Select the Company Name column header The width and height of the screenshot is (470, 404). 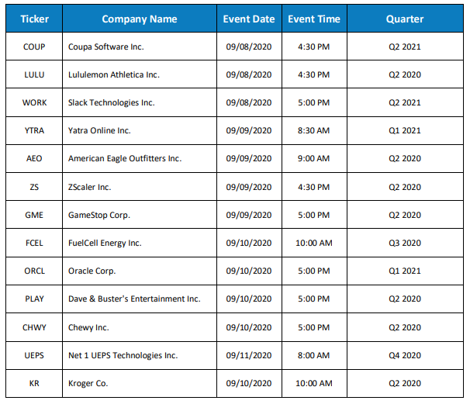tap(140, 19)
